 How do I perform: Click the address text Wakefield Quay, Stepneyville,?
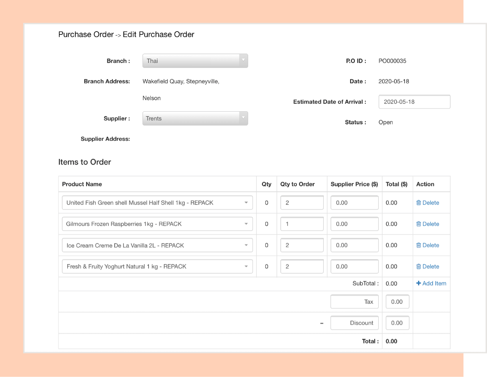(x=181, y=81)
